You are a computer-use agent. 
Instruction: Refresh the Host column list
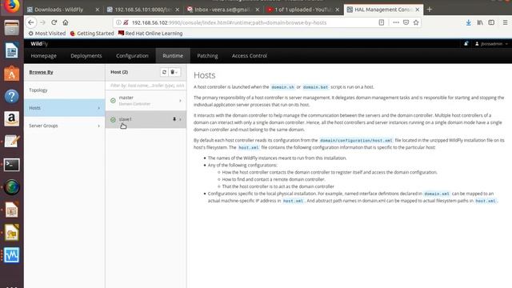click(164, 72)
